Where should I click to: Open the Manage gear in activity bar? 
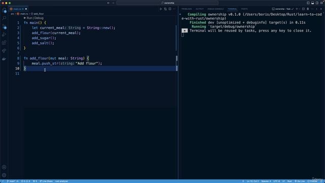tap(4, 175)
